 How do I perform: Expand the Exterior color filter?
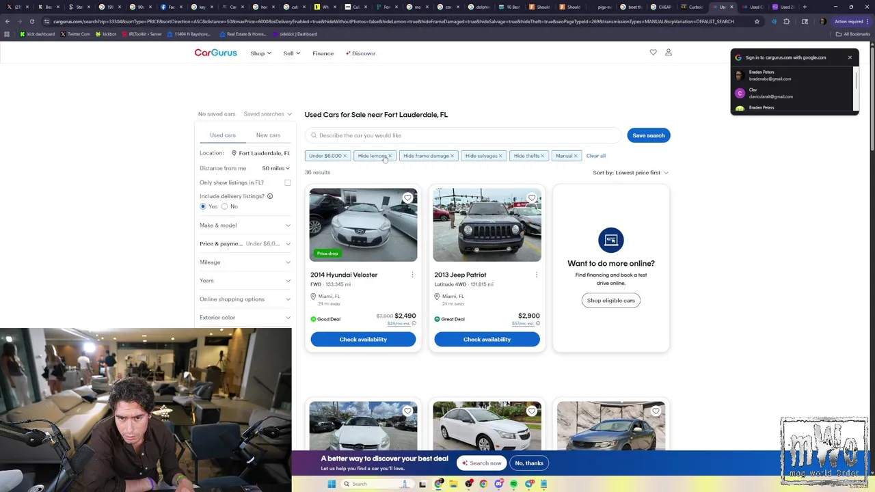click(245, 318)
